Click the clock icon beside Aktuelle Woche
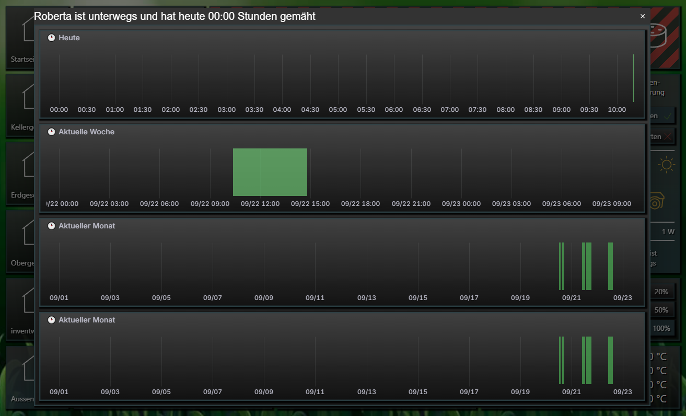 [51, 132]
